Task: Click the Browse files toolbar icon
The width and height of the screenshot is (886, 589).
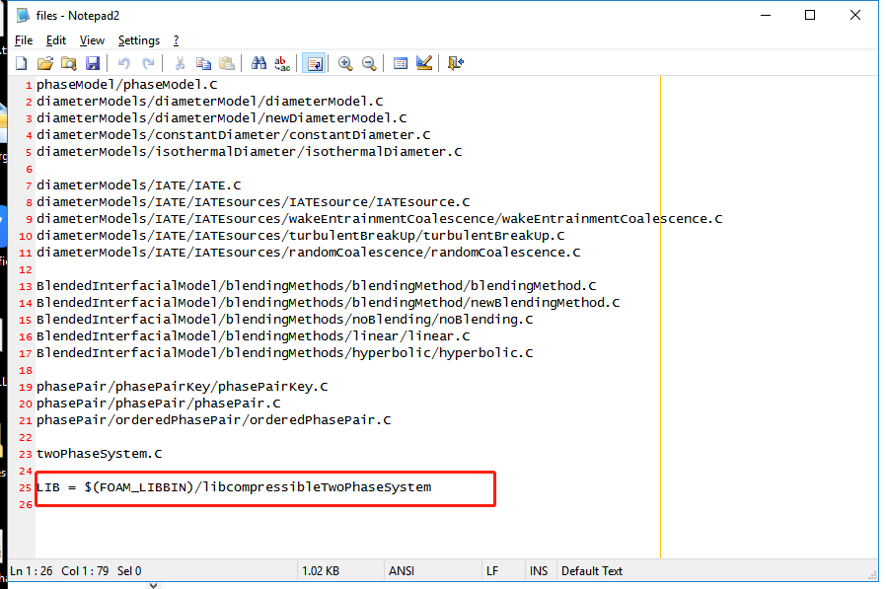Action: (68, 63)
